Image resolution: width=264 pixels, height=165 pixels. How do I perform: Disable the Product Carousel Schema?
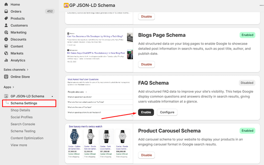click(x=146, y=155)
